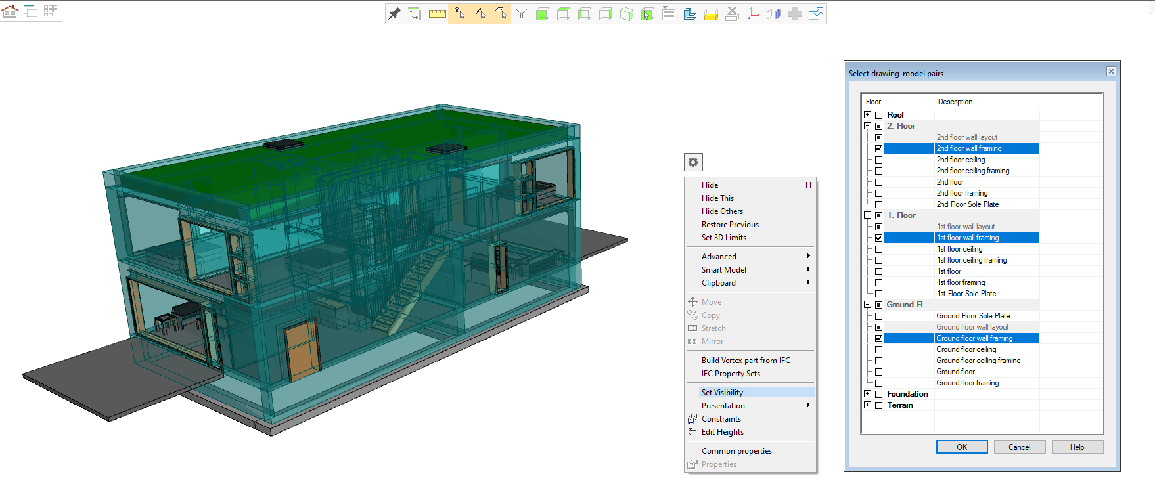Click the grid of squares icon
This screenshot has width=1155, height=482.
51,11
